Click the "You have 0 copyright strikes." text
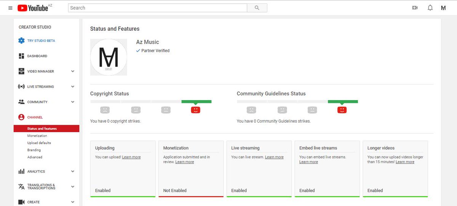 [115, 121]
